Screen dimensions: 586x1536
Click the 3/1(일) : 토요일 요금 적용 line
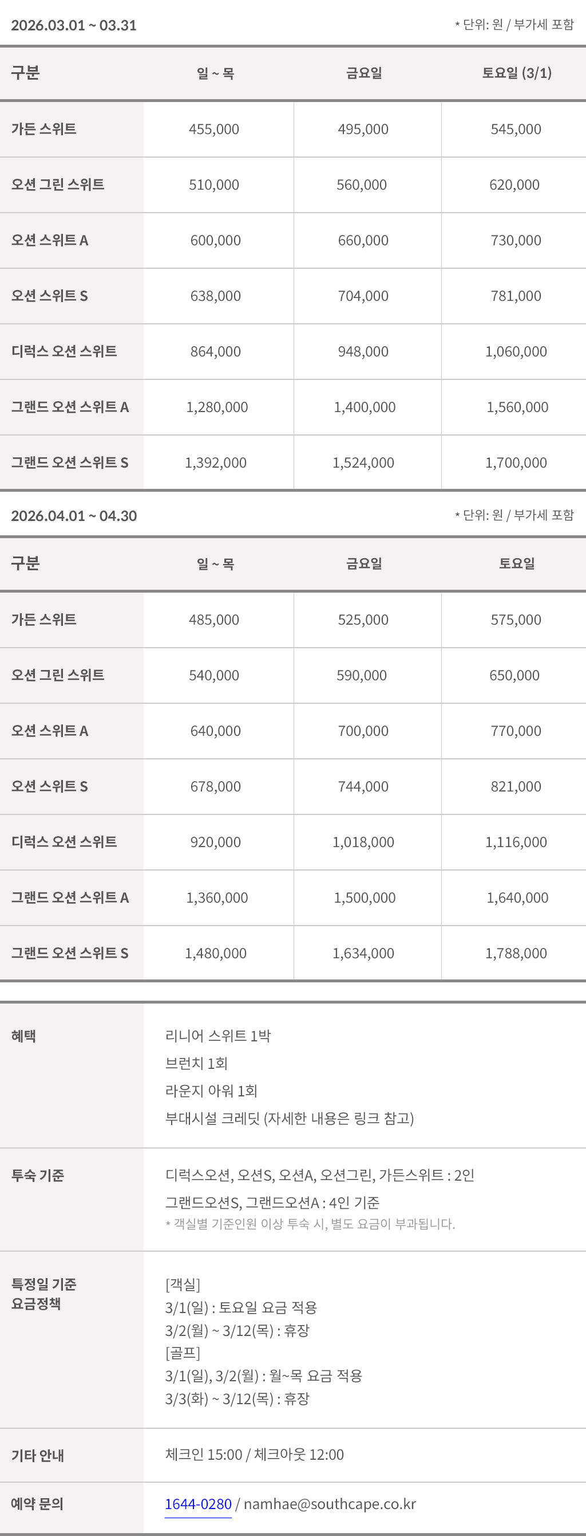point(240,1308)
